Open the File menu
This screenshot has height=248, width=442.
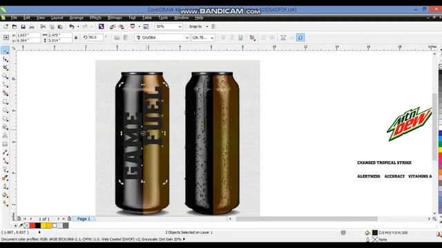(x=14, y=18)
